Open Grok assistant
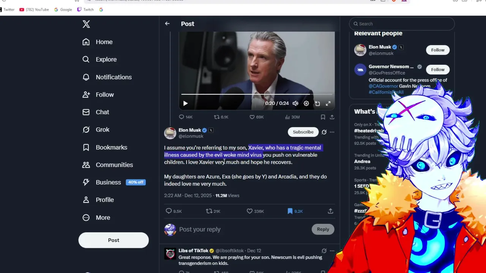The height and width of the screenshot is (273, 486). [x=96, y=129]
